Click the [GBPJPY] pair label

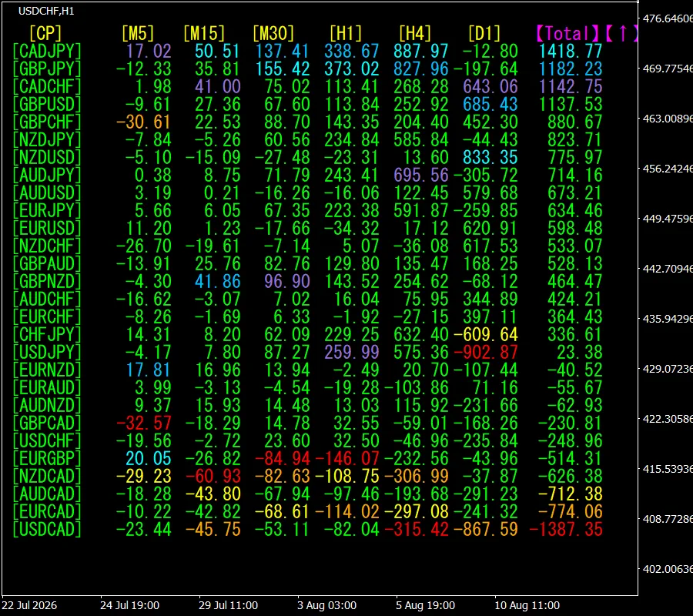tap(47, 69)
